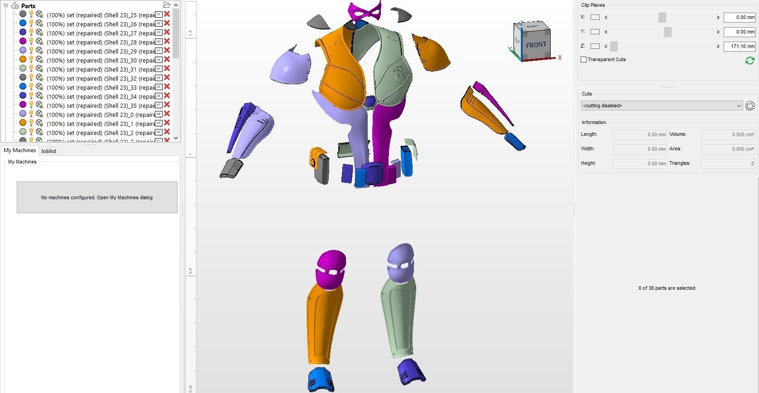The image size is (759, 393).
Task: Toggle the Z clip plane direction box
Action: pyautogui.click(x=595, y=46)
